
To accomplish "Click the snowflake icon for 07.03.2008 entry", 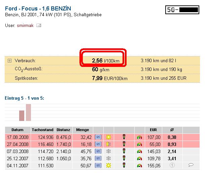I will 108,151.
